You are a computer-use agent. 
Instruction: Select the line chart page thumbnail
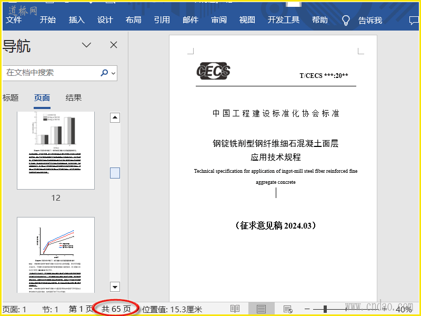point(56,255)
